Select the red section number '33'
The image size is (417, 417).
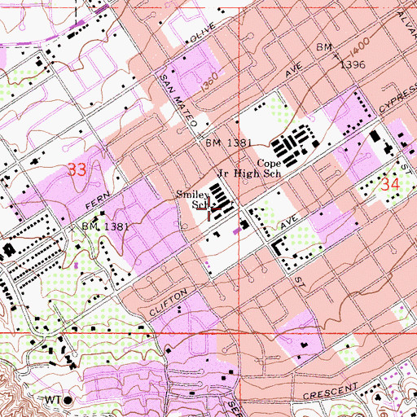pyautogui.click(x=77, y=169)
